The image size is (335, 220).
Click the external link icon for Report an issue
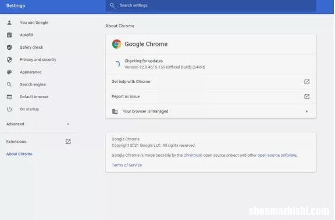pos(307,96)
